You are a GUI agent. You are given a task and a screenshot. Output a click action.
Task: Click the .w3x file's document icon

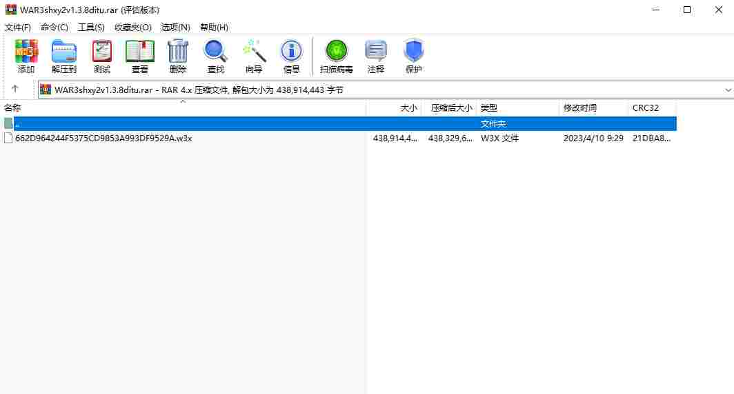click(x=8, y=138)
